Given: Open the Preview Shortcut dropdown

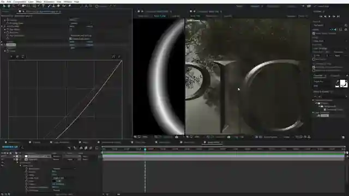Looking at the screenshot, I should point(328,26).
